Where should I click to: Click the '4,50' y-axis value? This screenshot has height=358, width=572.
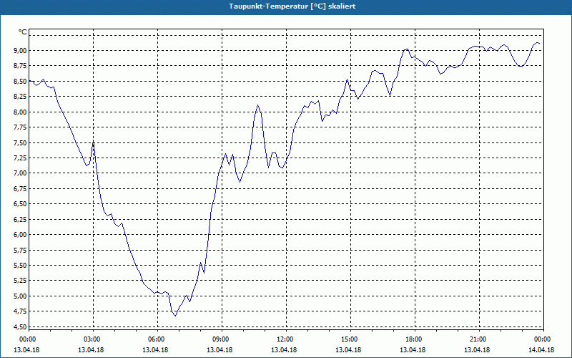click(x=21, y=326)
